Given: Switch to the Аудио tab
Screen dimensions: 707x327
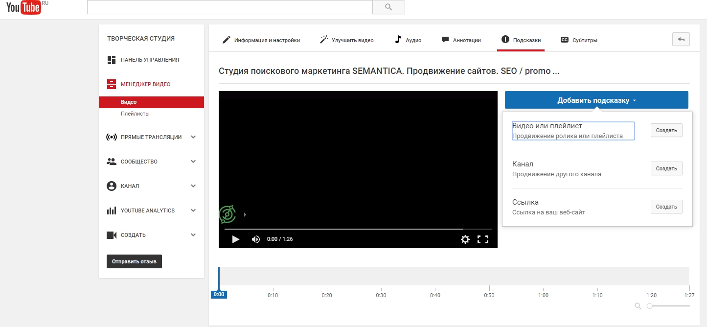Looking at the screenshot, I should click(408, 40).
